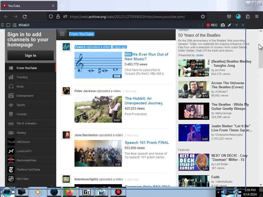This screenshot has height=197, width=263.
Task: Select From YouTube in the sidebar
Action: click(30, 68)
